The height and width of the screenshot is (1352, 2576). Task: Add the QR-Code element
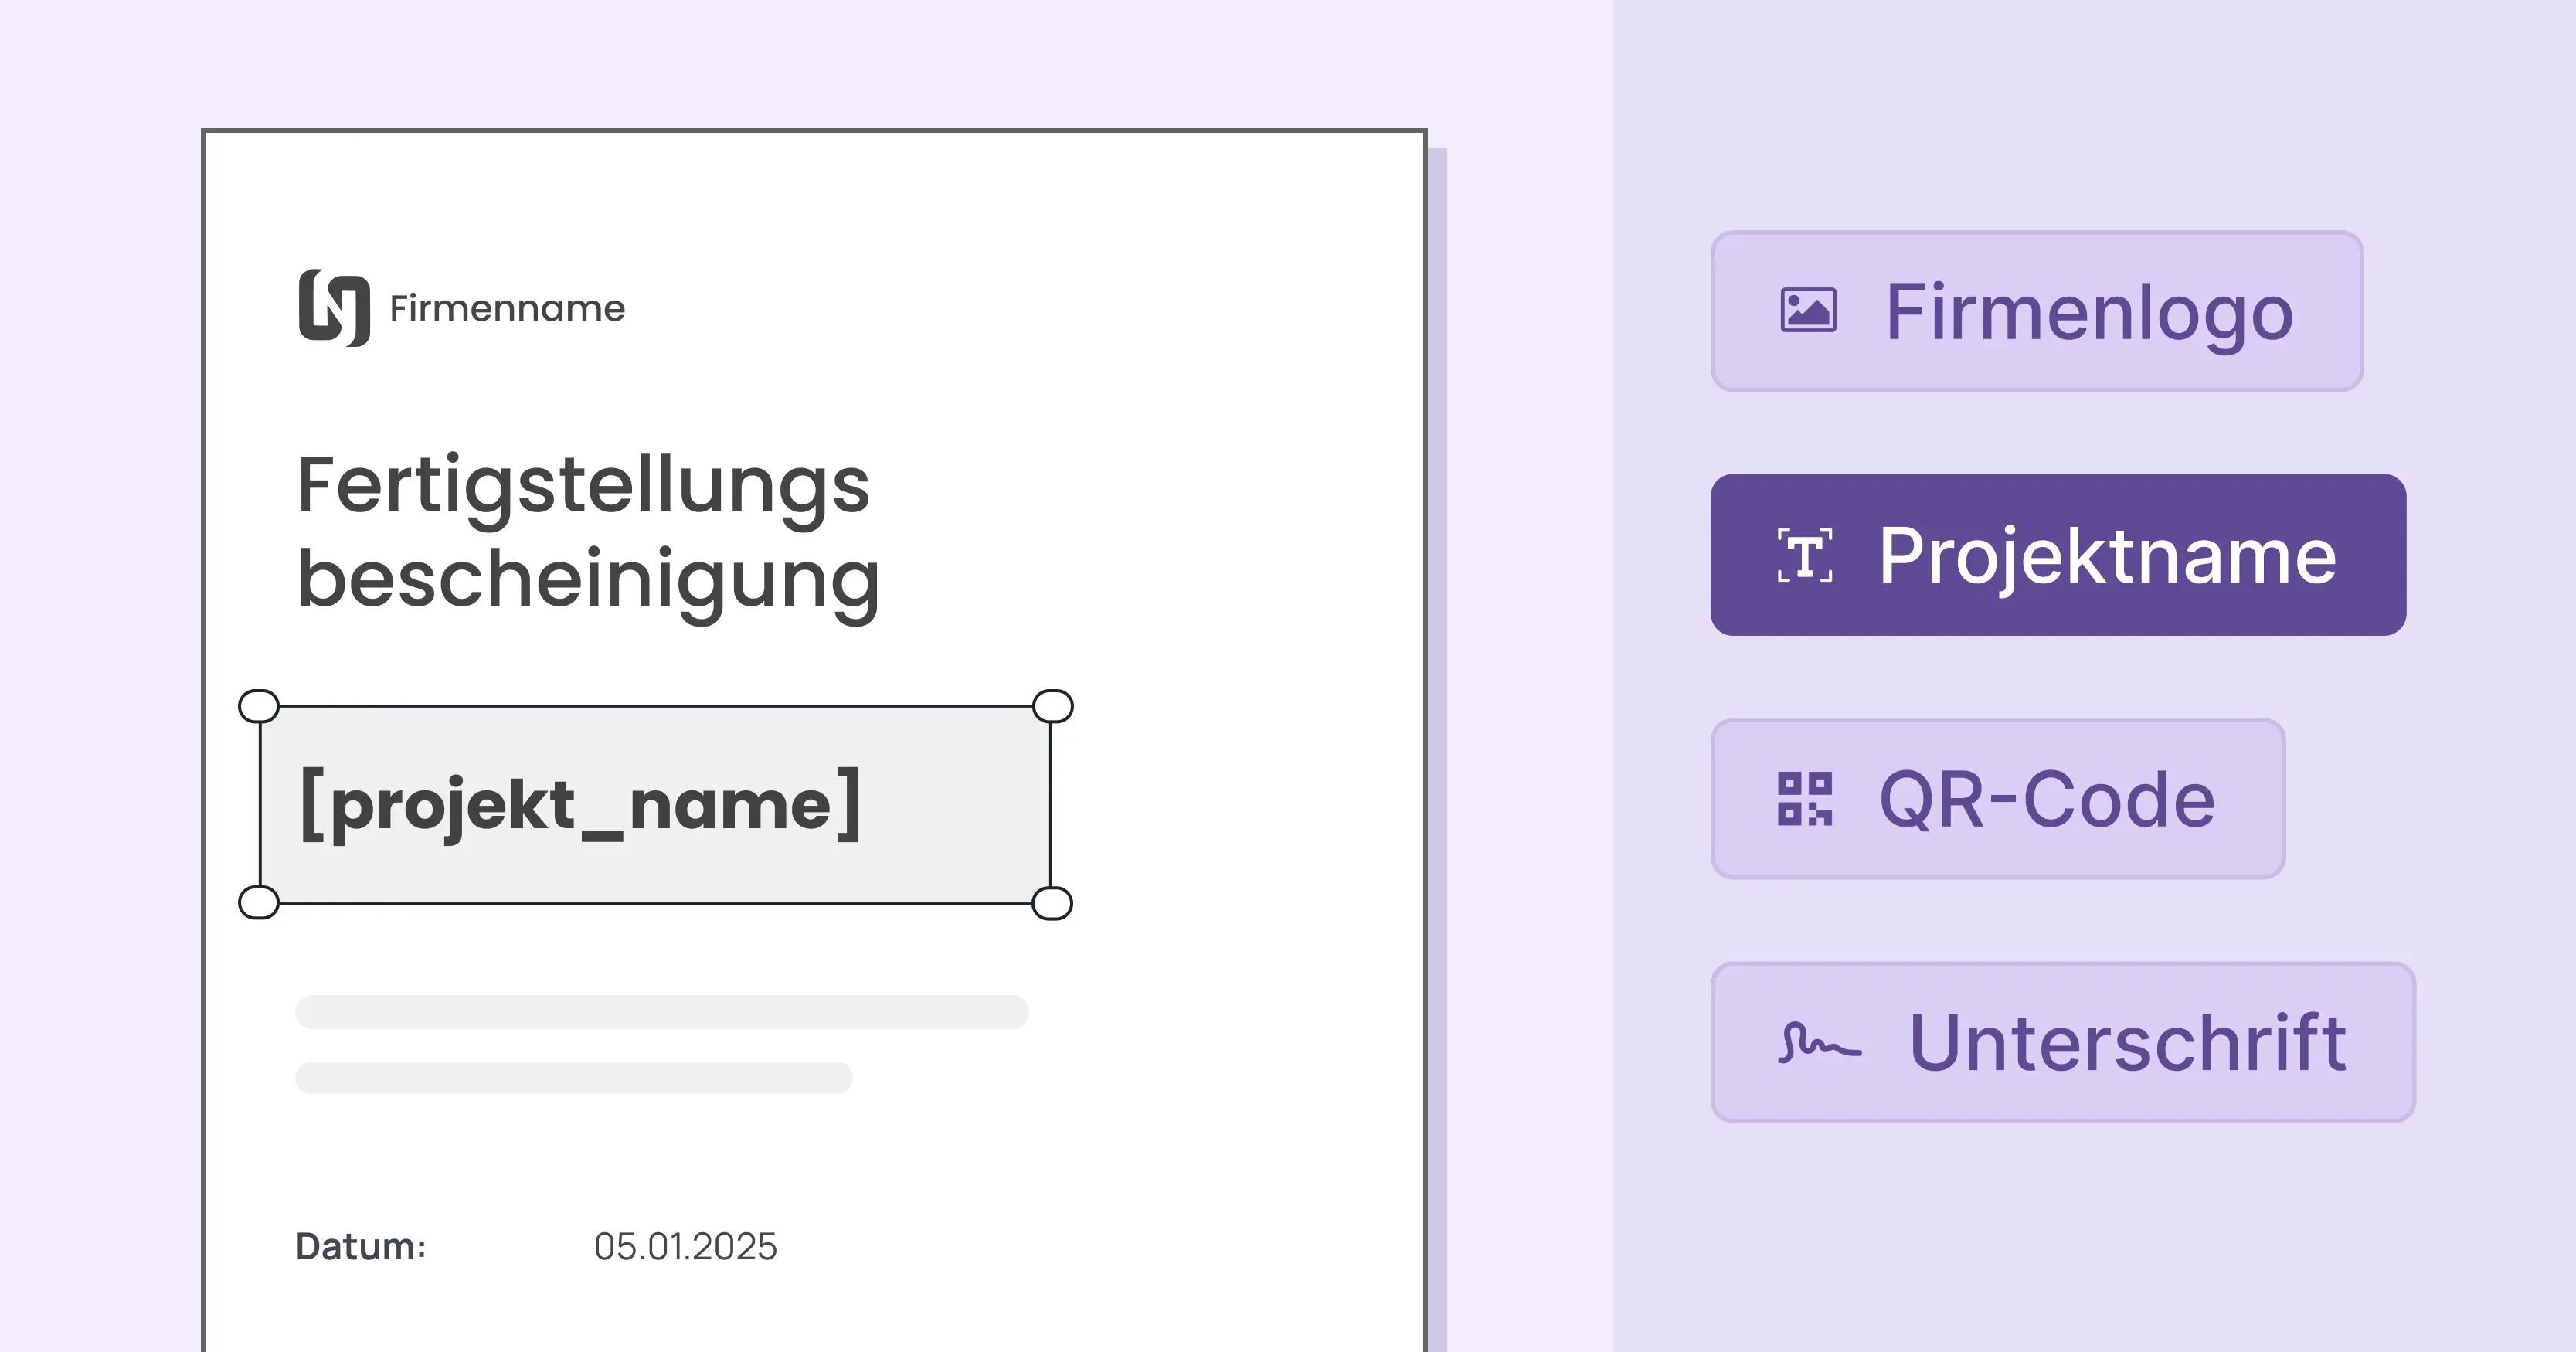1997,799
